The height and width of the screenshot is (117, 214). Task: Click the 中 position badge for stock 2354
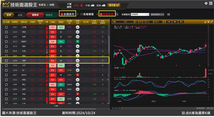(78, 60)
